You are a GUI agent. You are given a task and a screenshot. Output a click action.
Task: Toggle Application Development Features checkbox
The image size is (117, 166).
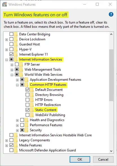point(22,80)
